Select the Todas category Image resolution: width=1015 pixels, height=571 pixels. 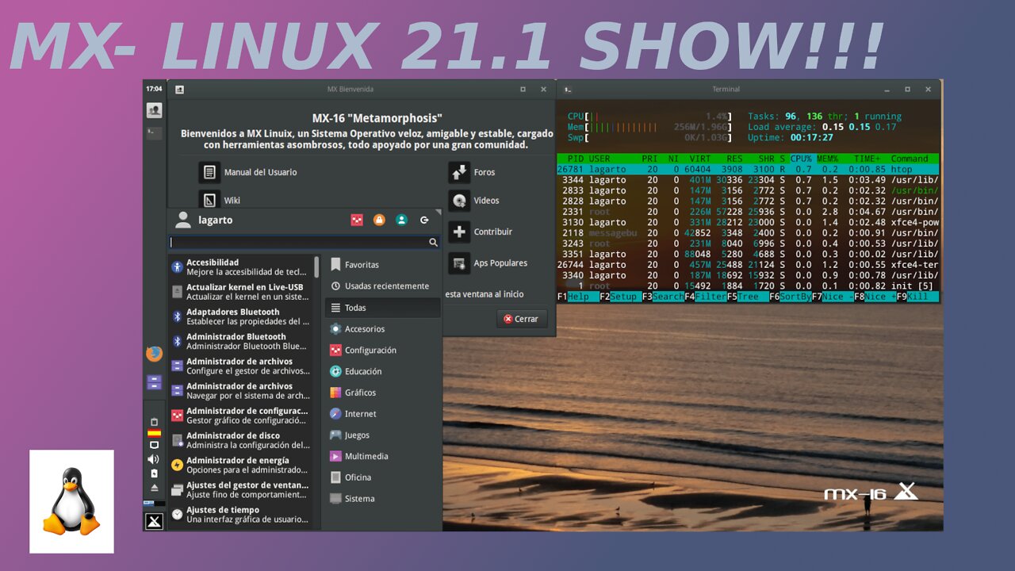pos(383,308)
